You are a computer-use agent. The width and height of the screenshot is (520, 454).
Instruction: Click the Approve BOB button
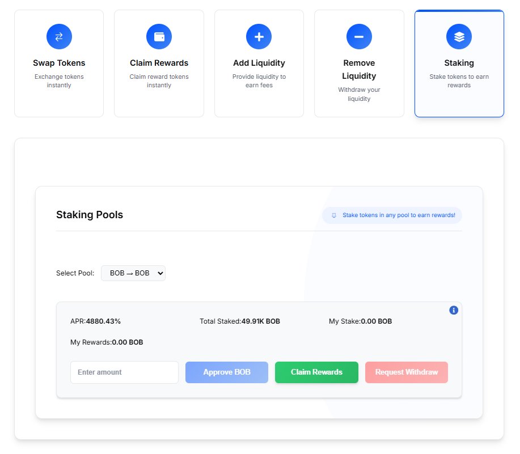coord(227,372)
